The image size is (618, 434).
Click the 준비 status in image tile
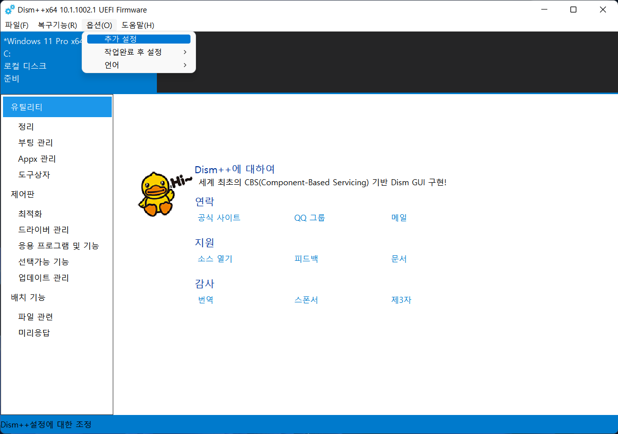[x=12, y=79]
